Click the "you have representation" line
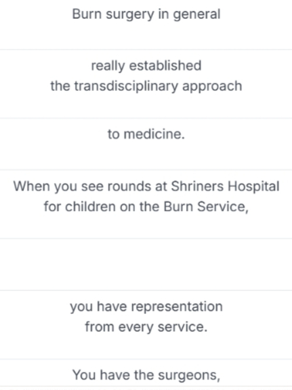292x390 pixels. pos(146,307)
